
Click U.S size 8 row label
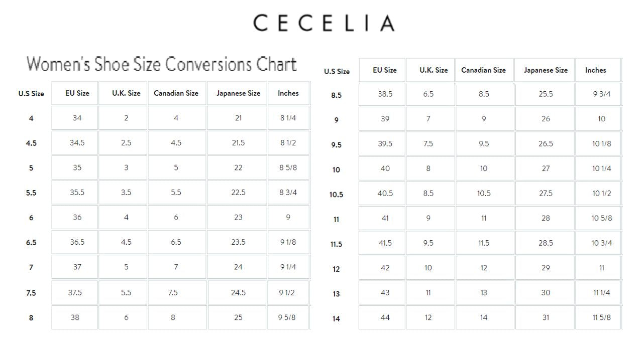31,317
